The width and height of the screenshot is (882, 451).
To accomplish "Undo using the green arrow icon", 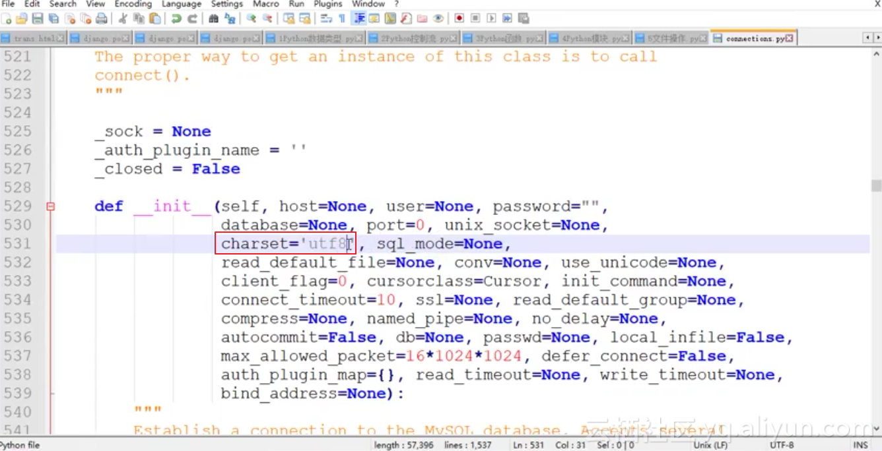I will click(x=176, y=18).
